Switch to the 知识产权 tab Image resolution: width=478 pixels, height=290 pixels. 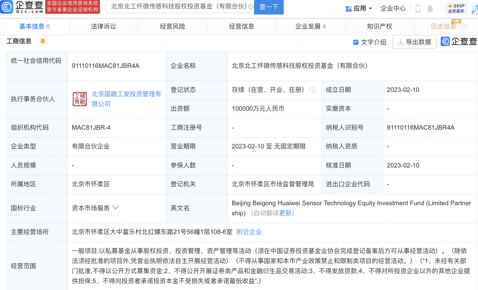pos(379,26)
